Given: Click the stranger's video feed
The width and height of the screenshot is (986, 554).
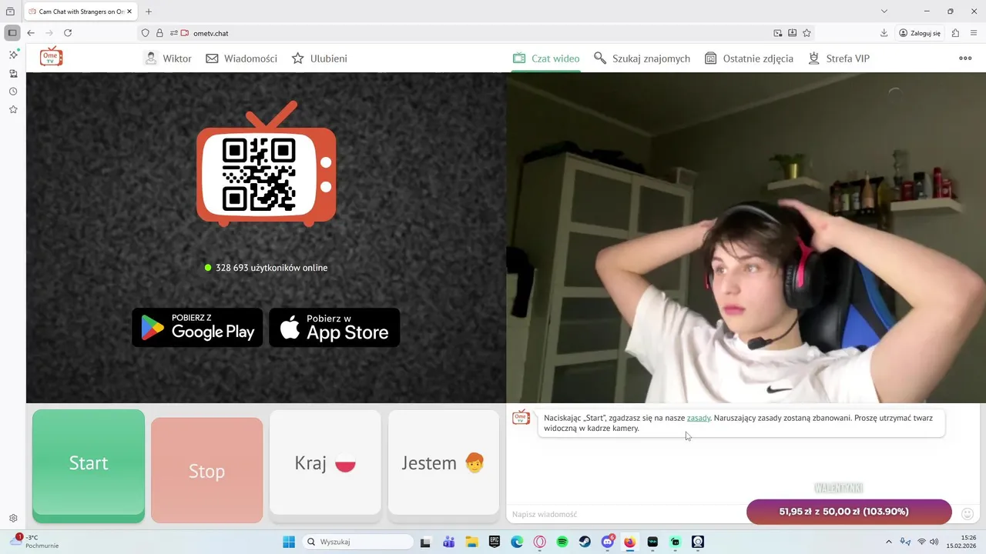Looking at the screenshot, I should pyautogui.click(x=746, y=238).
